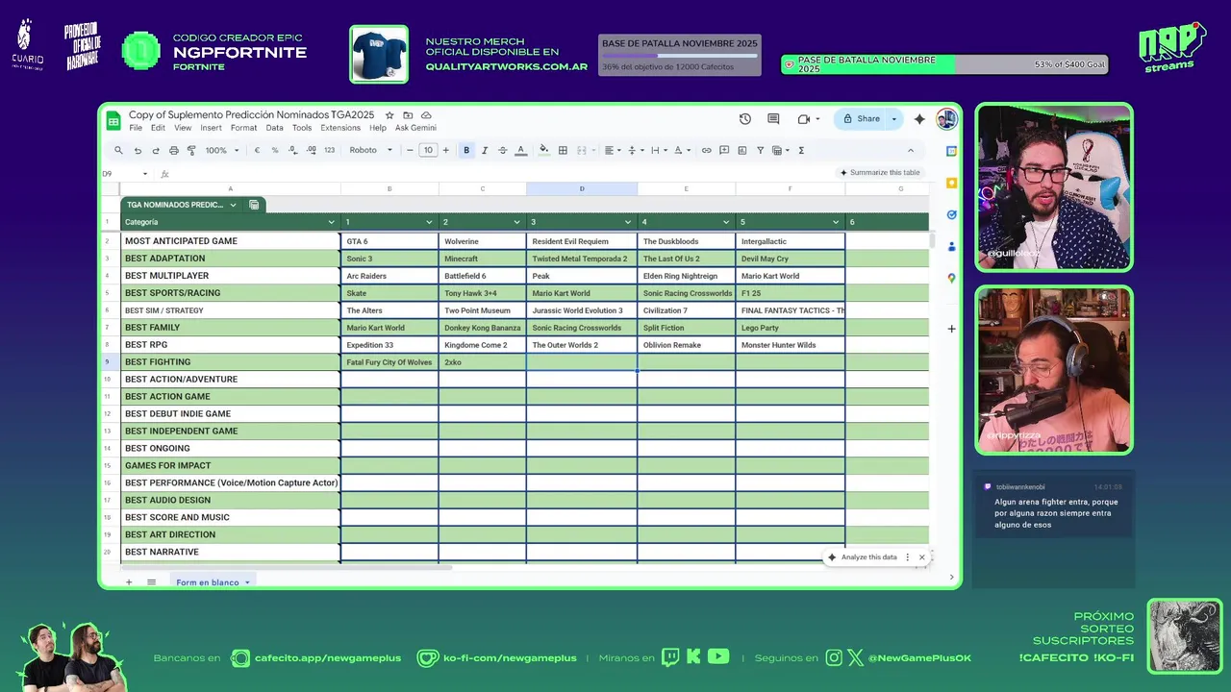Click the search menus magnifier icon

118,150
